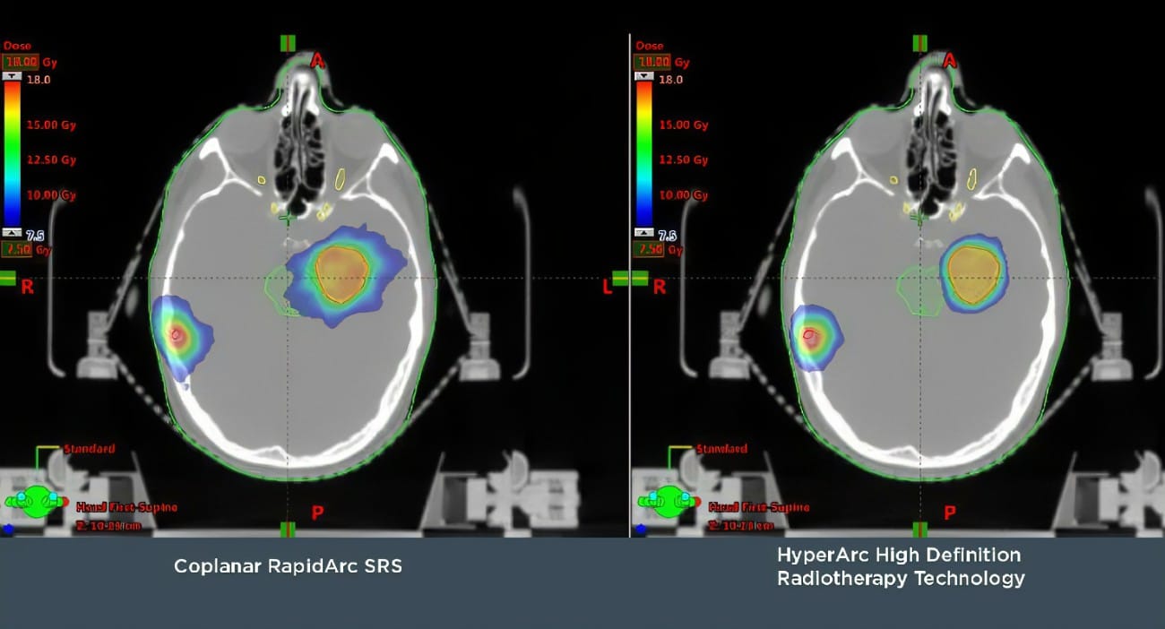Image resolution: width=1165 pixels, height=629 pixels.
Task: Click the '7.5' scale value in Coplanar RapidArc legend
Action: click(37, 234)
